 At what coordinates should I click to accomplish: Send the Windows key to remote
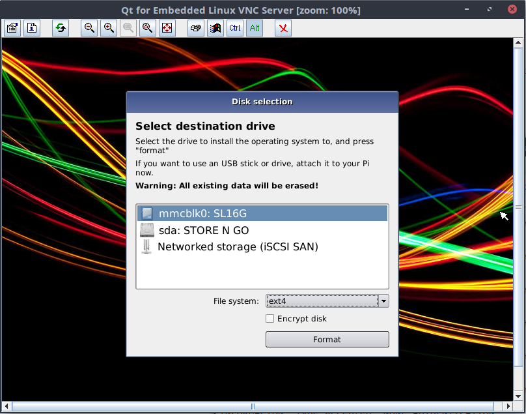click(x=215, y=28)
